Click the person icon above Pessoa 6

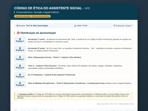(20, 83)
